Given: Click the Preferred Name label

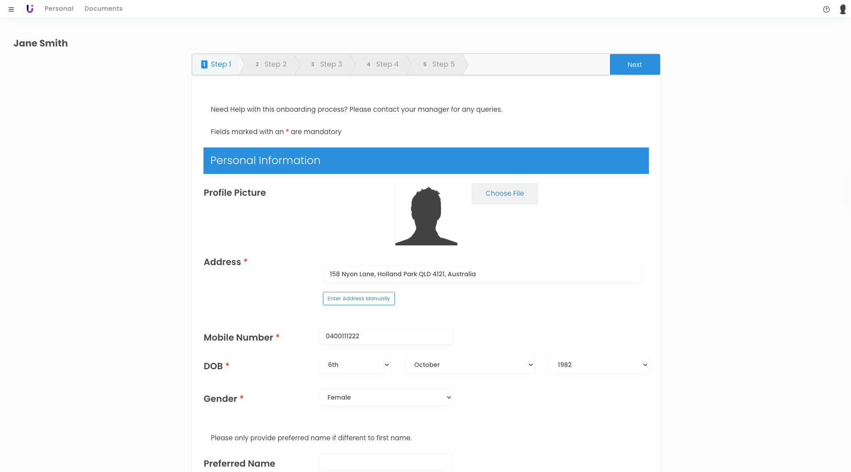Looking at the screenshot, I should point(239,464).
